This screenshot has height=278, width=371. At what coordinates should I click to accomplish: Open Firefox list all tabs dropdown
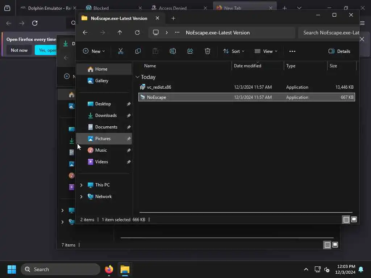tap(299, 8)
